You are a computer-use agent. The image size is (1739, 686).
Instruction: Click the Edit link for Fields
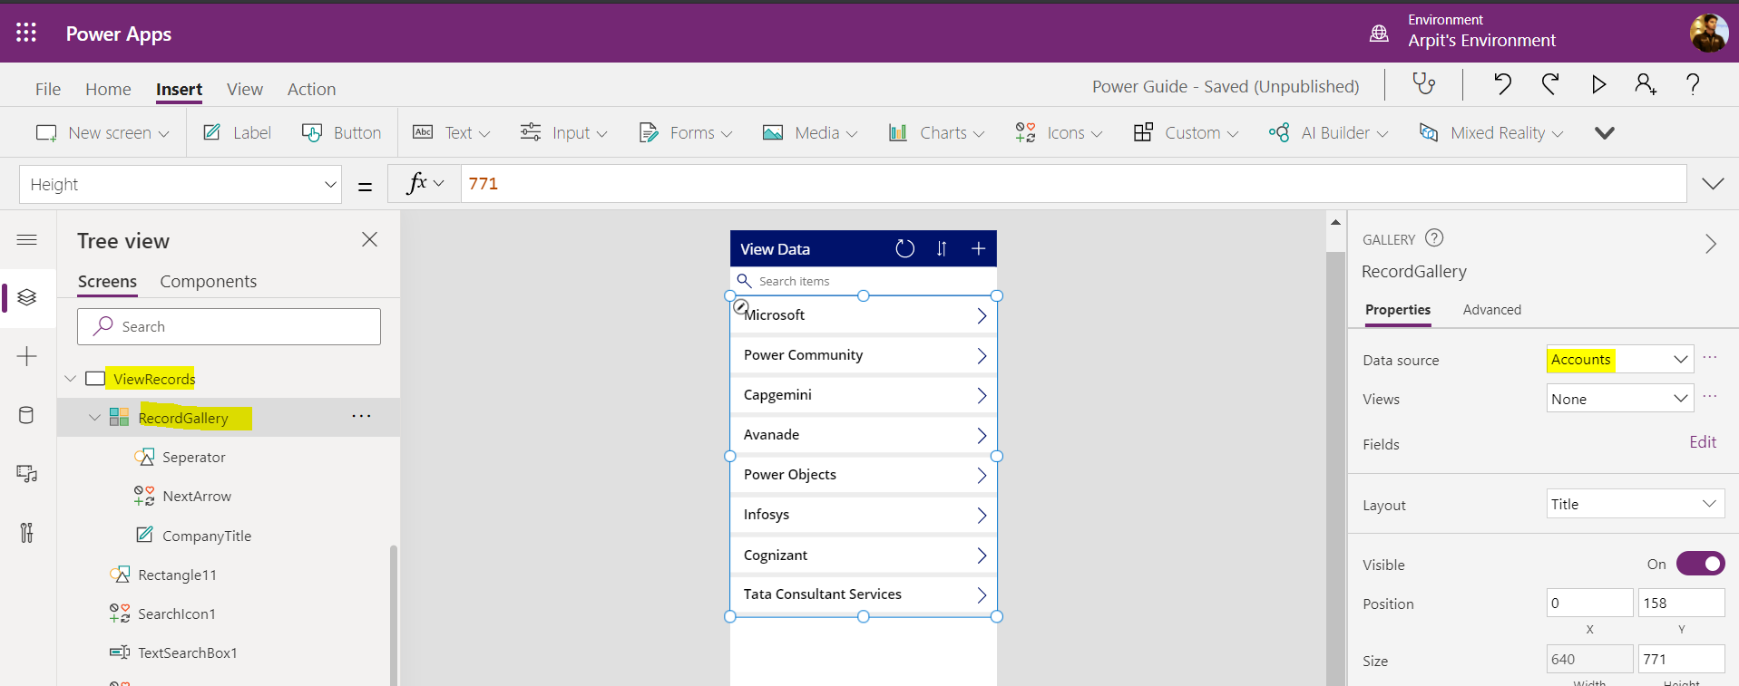pos(1703,441)
